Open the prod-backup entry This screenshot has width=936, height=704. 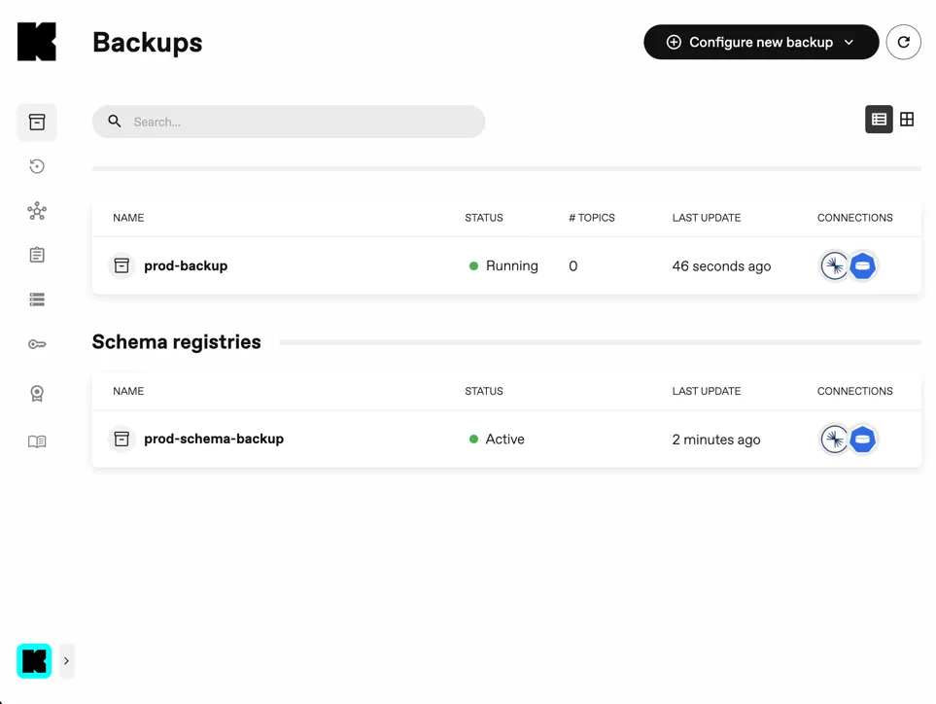click(x=186, y=265)
